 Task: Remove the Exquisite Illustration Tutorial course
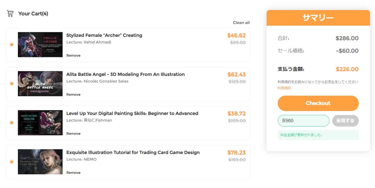coord(73,173)
